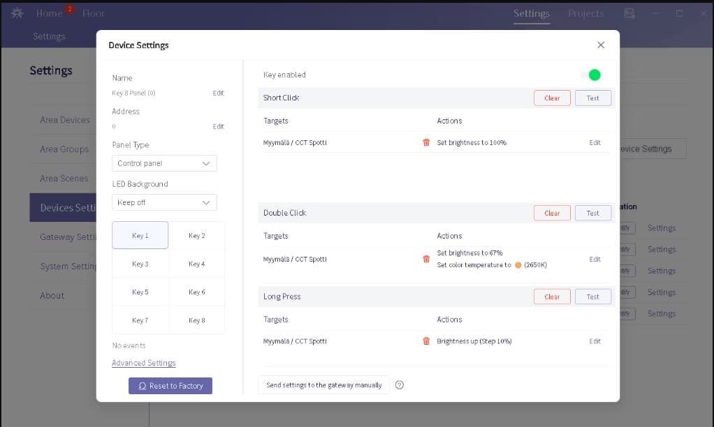Click the help question mark icon
Image resolution: width=714 pixels, height=427 pixels.
(400, 385)
